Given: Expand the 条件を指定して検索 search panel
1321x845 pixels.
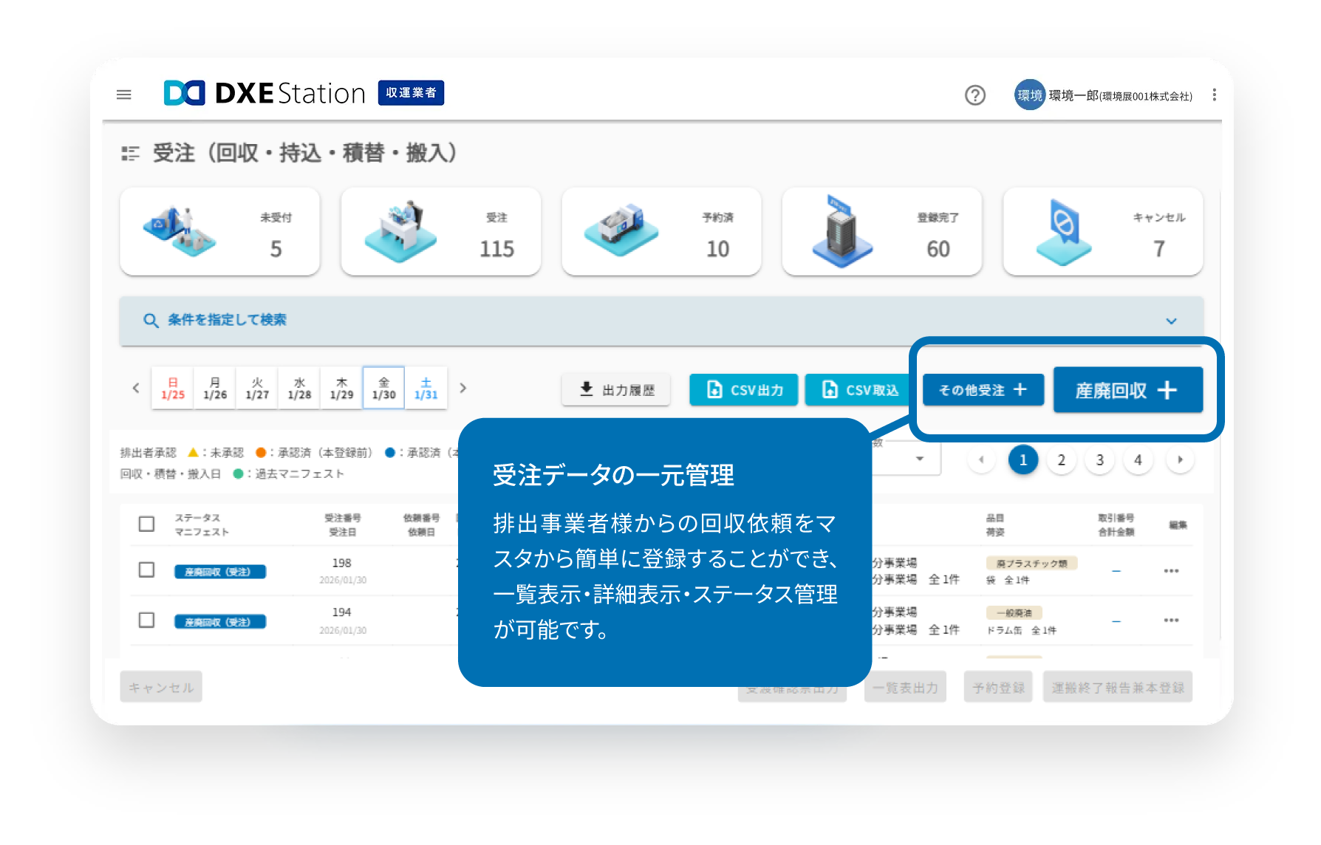Looking at the screenshot, I should [1171, 321].
